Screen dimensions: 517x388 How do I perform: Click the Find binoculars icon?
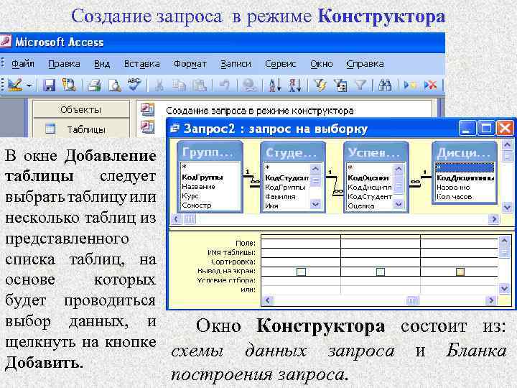coord(385,86)
